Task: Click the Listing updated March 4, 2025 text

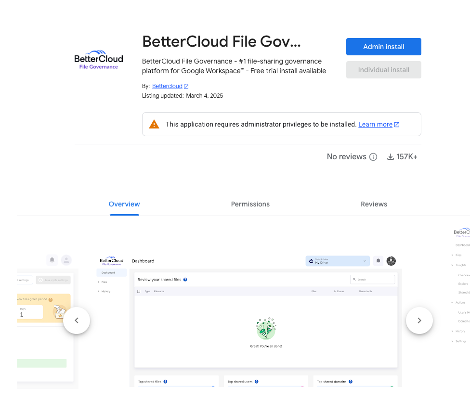Action: click(x=182, y=96)
